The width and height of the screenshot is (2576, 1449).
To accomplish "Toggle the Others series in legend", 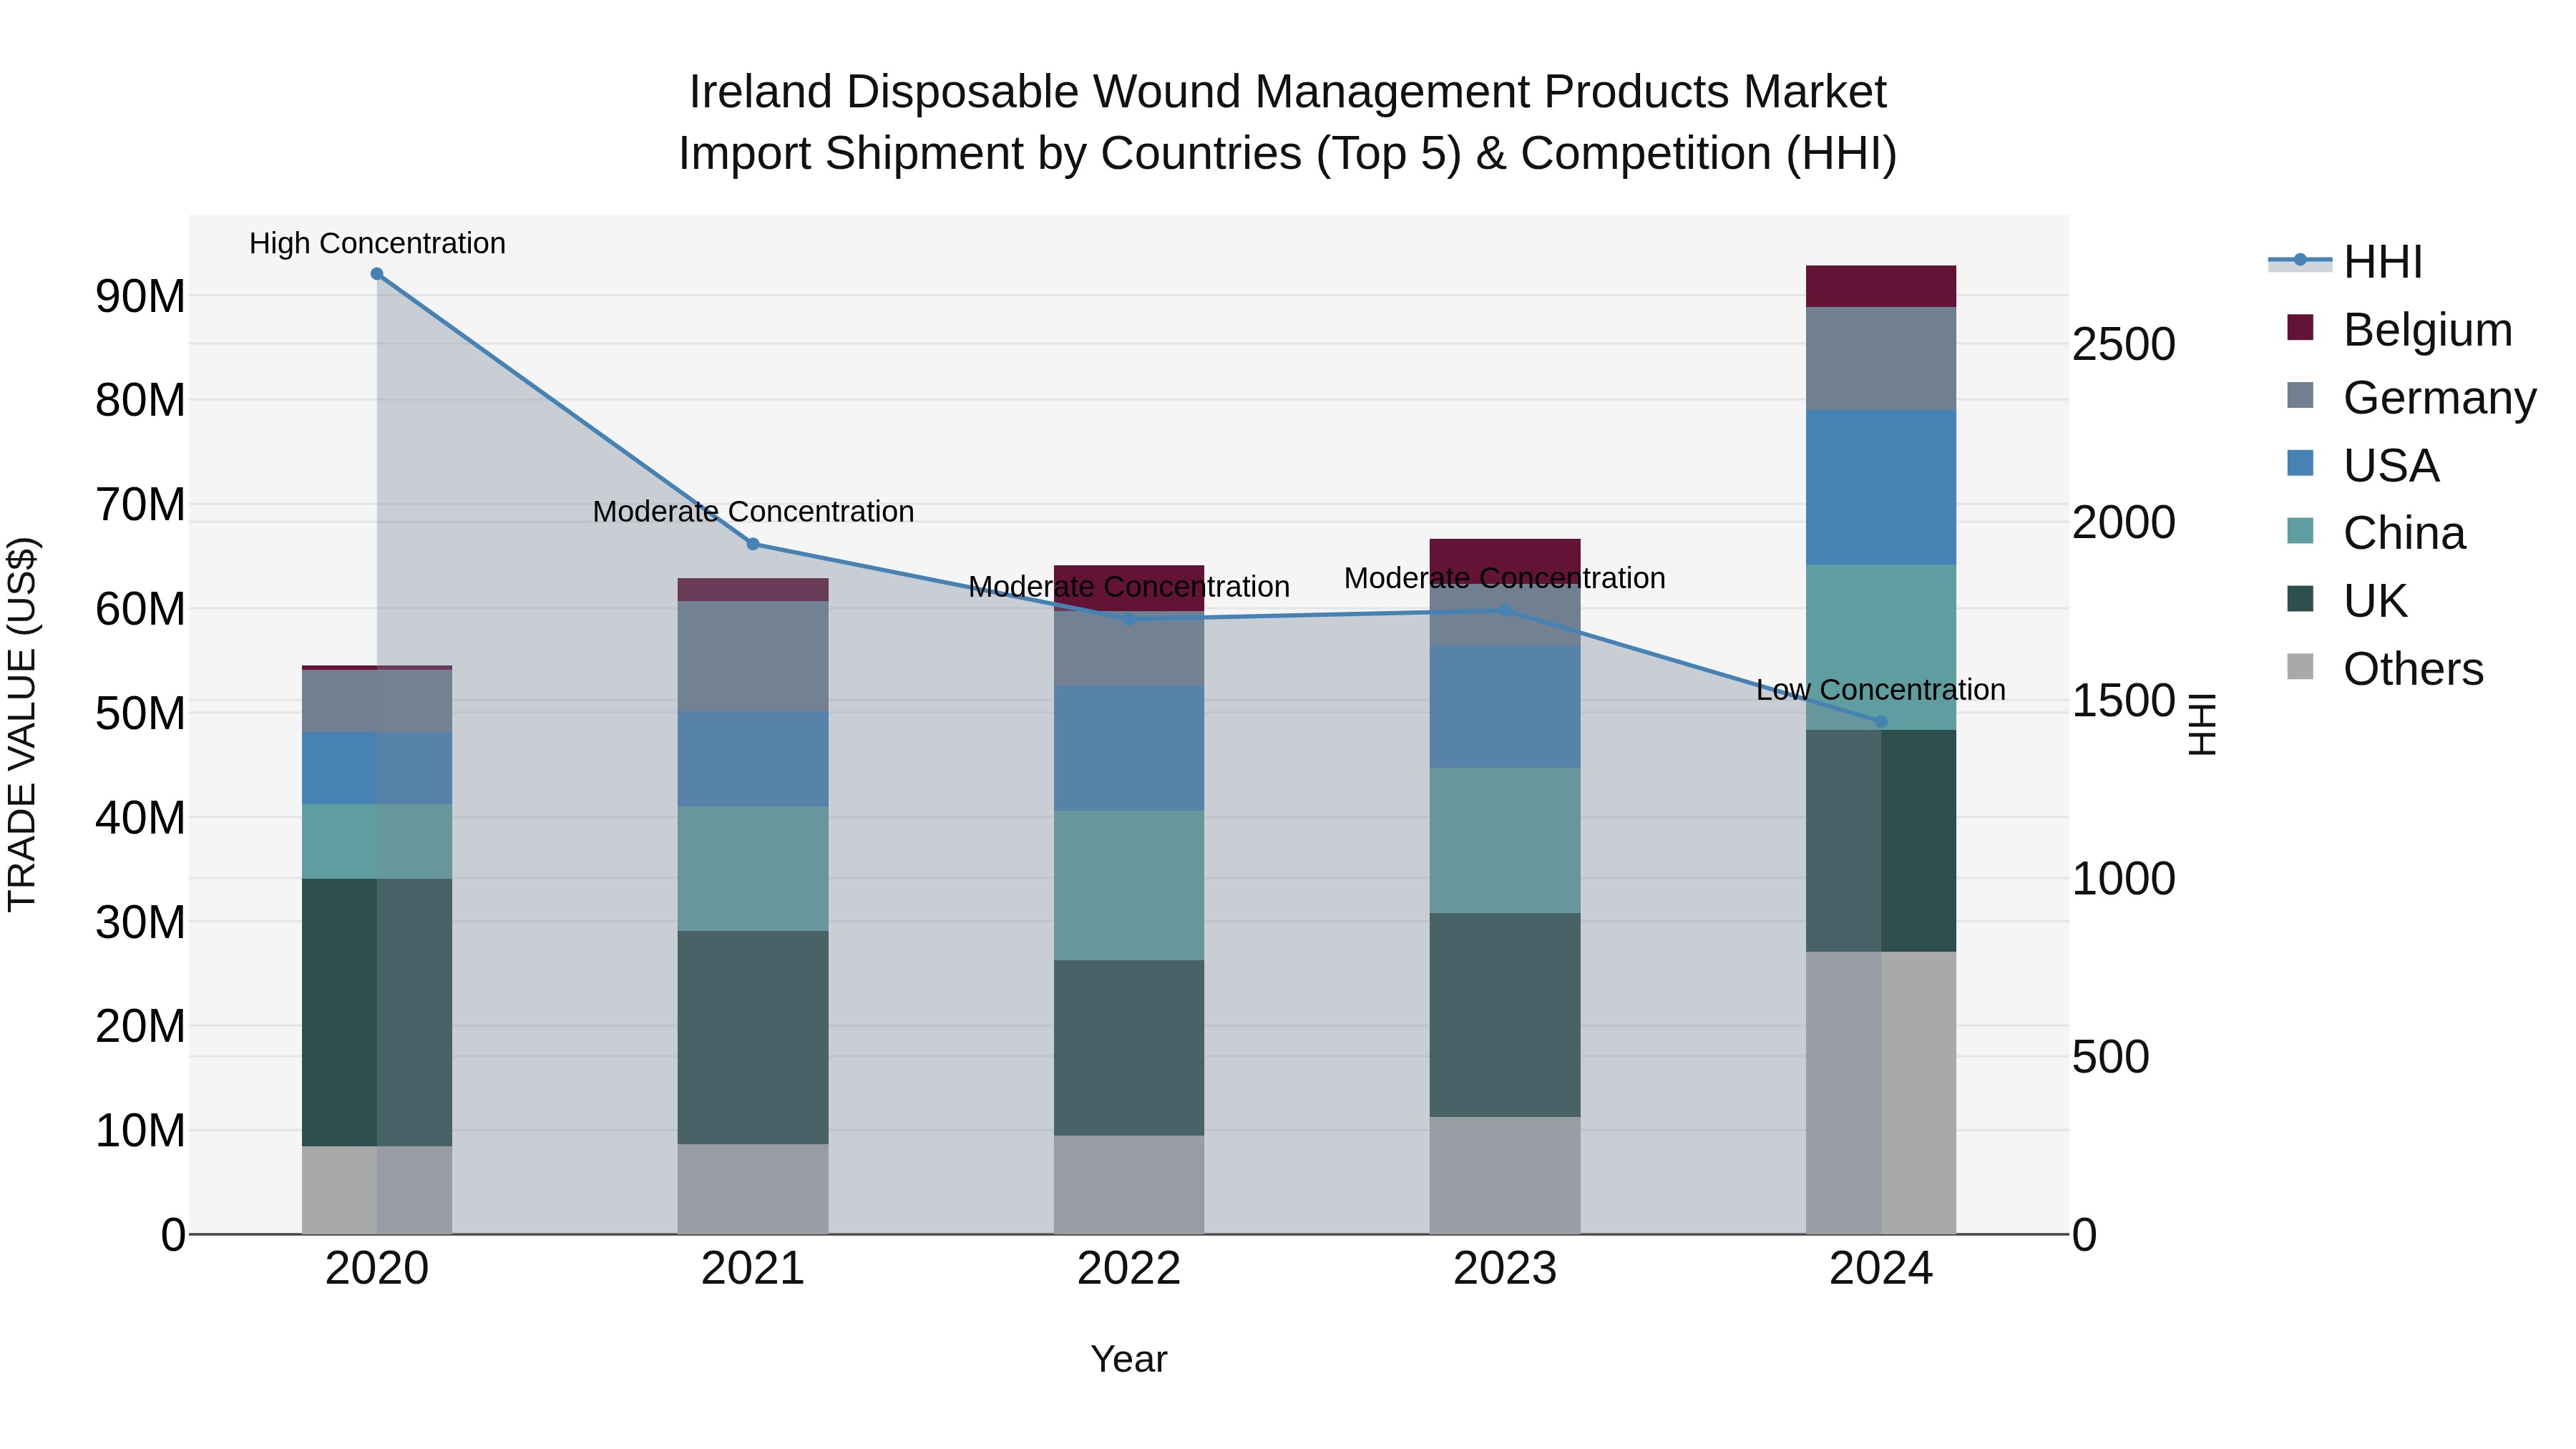I will click(2385, 669).
